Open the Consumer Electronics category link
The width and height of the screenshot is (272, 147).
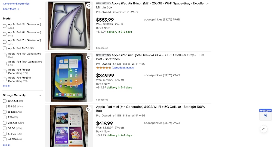(16, 4)
